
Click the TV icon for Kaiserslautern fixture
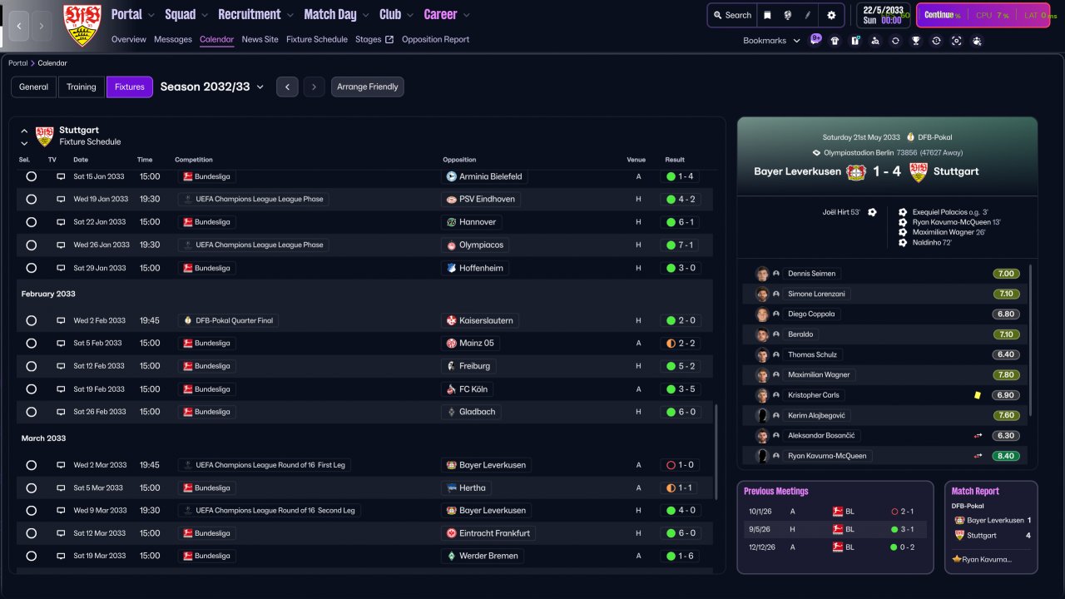pos(61,320)
